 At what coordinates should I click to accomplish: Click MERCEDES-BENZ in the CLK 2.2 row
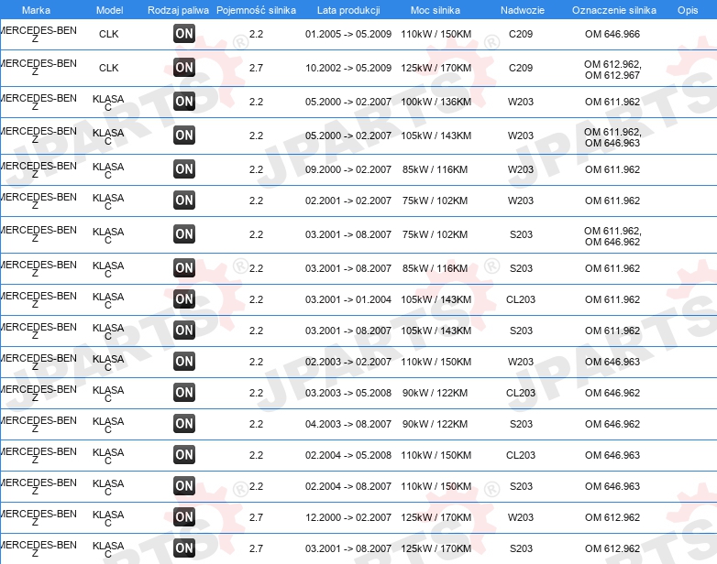coord(38,35)
